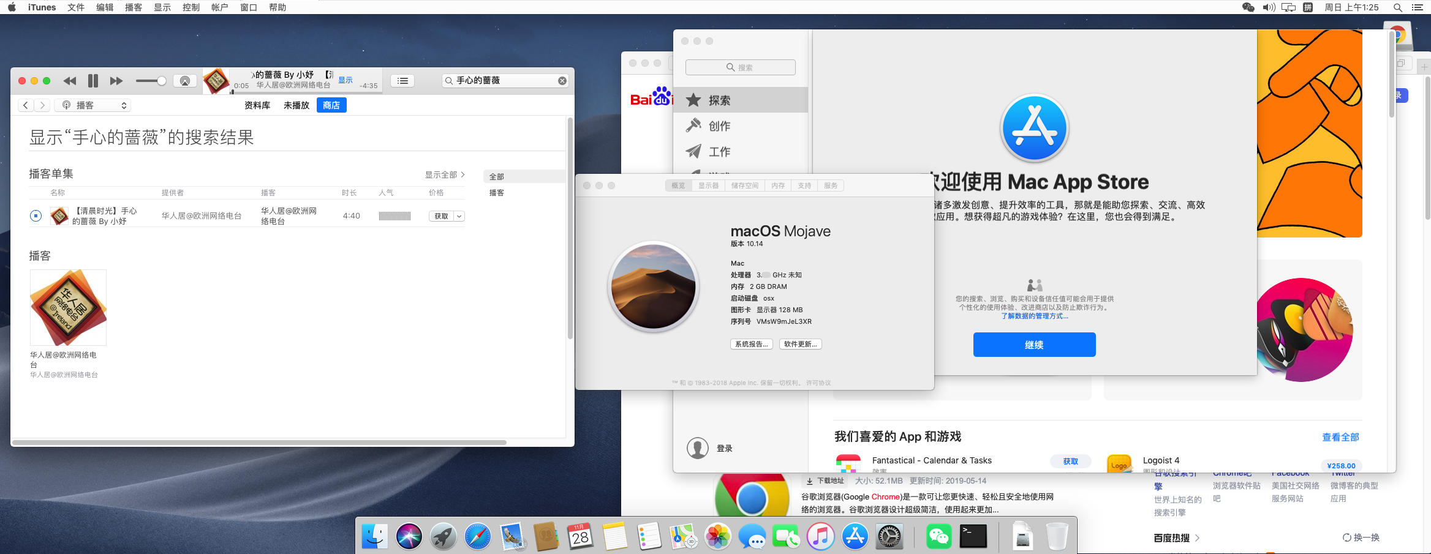The width and height of the screenshot is (1431, 554).
Task: Open 了解数据的管理方式 link
Action: (x=1035, y=316)
